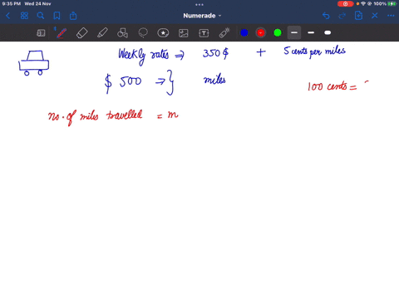Redo the last action
This screenshot has width=399, height=299.
(x=342, y=16)
